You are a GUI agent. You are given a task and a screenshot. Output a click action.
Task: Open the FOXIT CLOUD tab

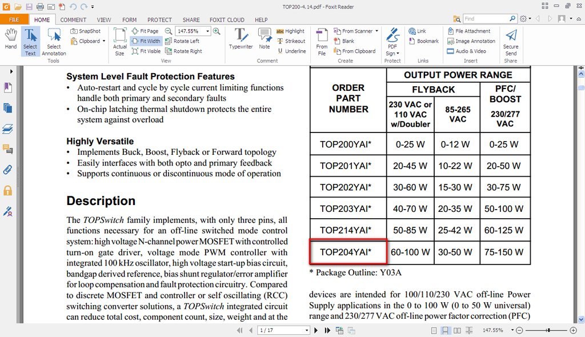pos(227,20)
